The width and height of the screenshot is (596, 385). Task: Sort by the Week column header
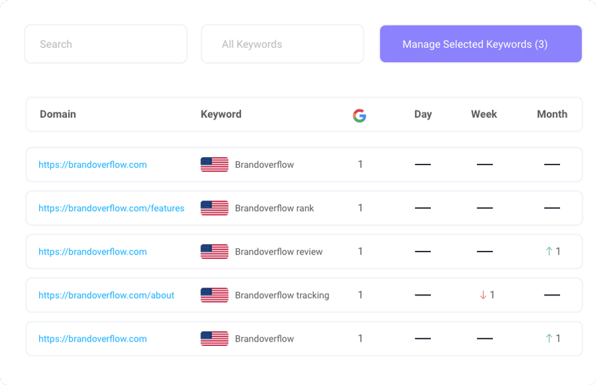(484, 114)
